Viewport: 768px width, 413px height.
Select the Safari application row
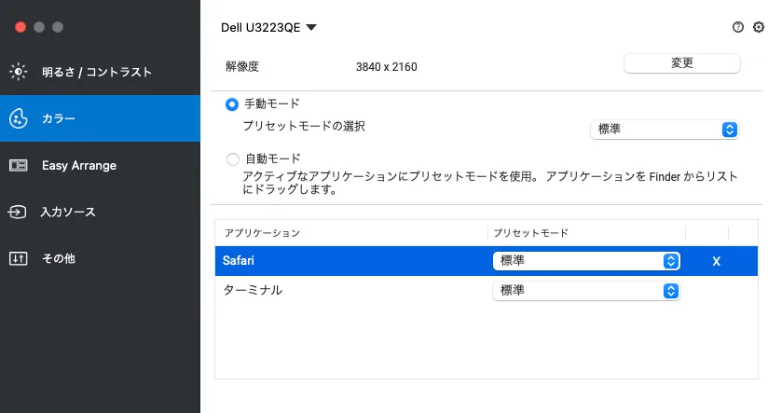coord(487,261)
